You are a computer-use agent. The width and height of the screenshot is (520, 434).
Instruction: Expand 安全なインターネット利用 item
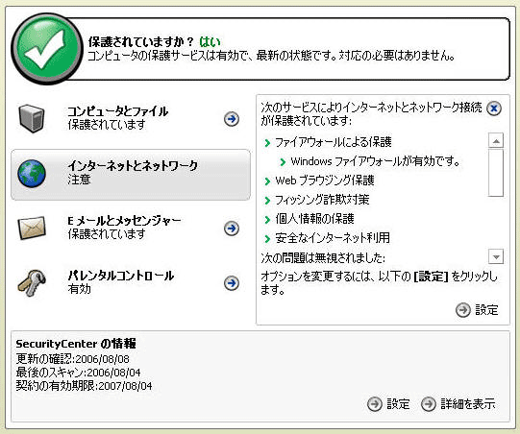tap(327, 238)
